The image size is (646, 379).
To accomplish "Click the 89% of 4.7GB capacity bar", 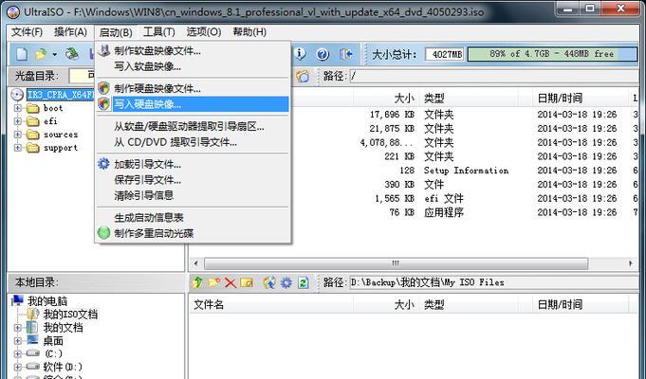I will point(552,54).
